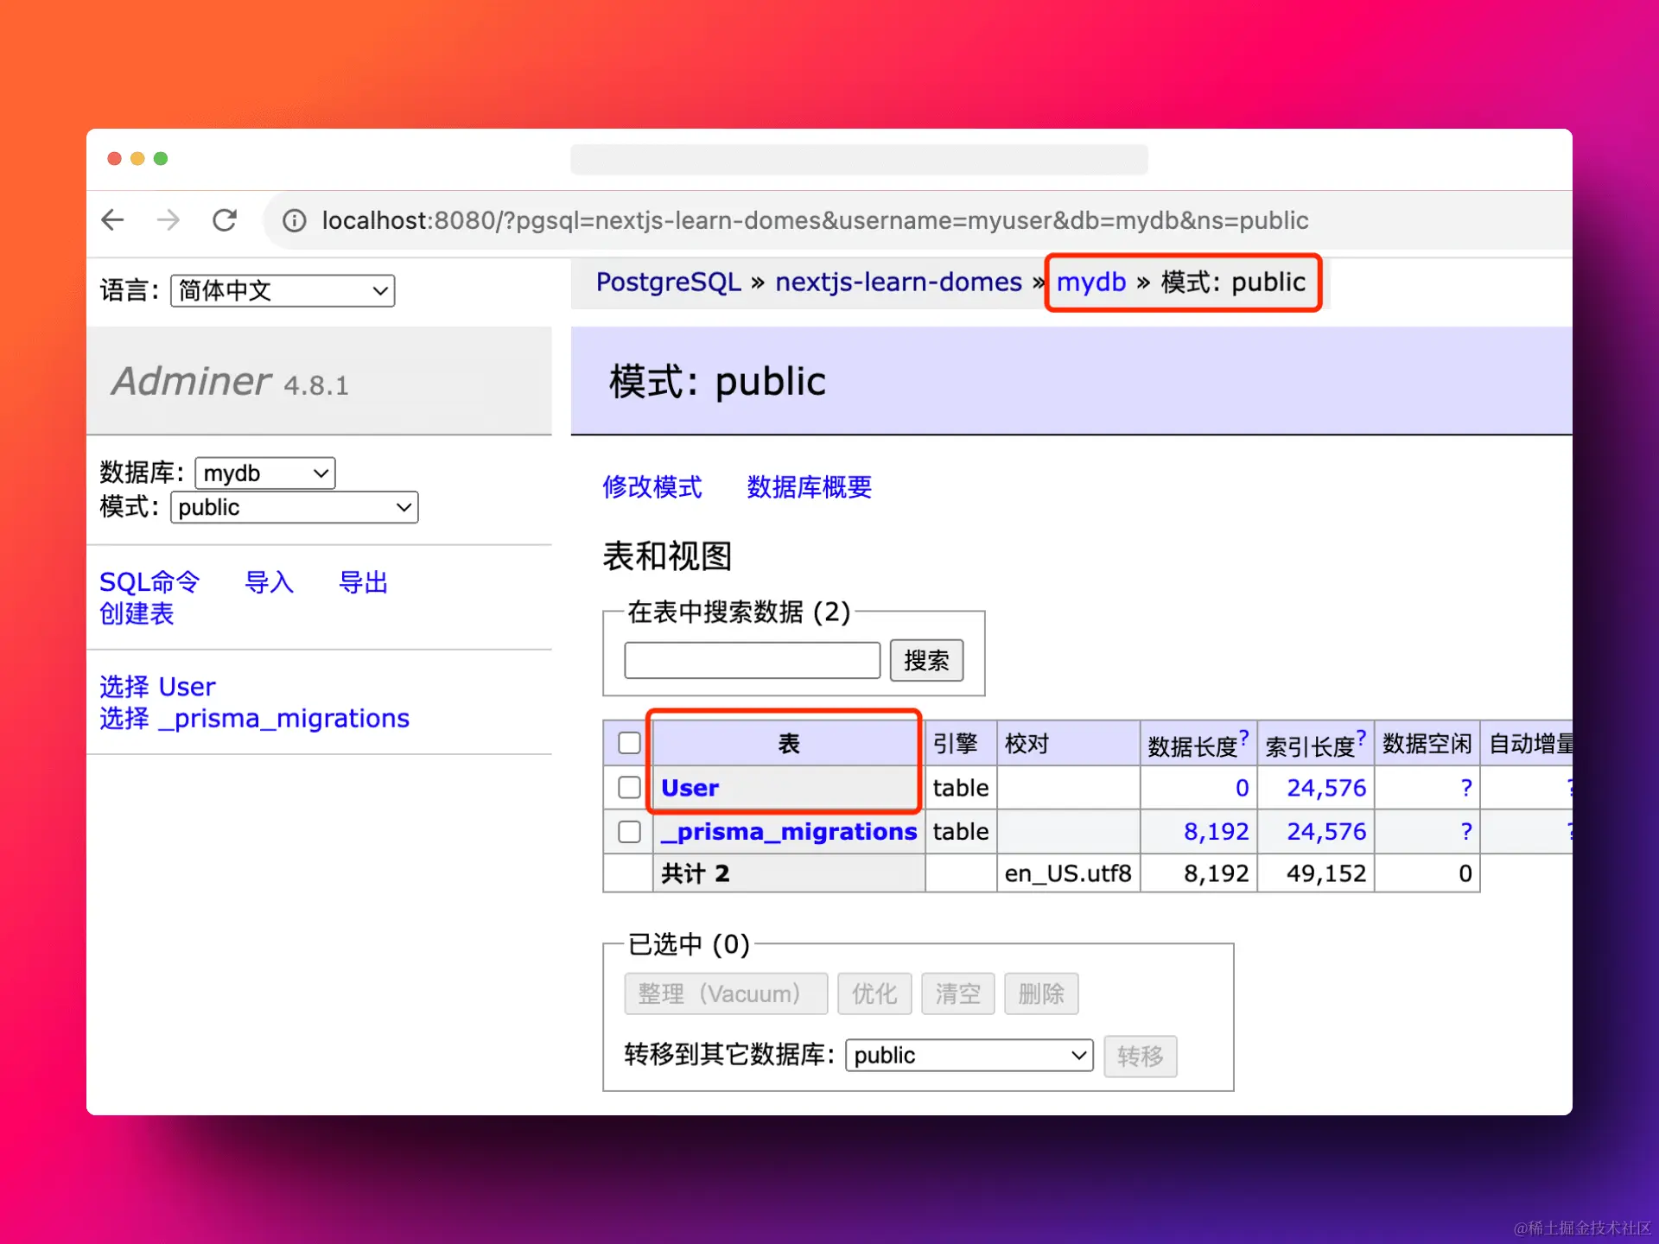Open nextjs-learn-domes from the breadcrumb

point(898,282)
